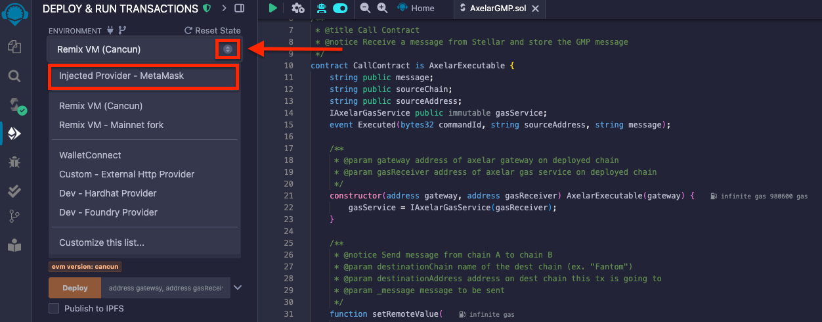The width and height of the screenshot is (822, 322).
Task: Click the Publish to IPFS label
Action: point(94,308)
